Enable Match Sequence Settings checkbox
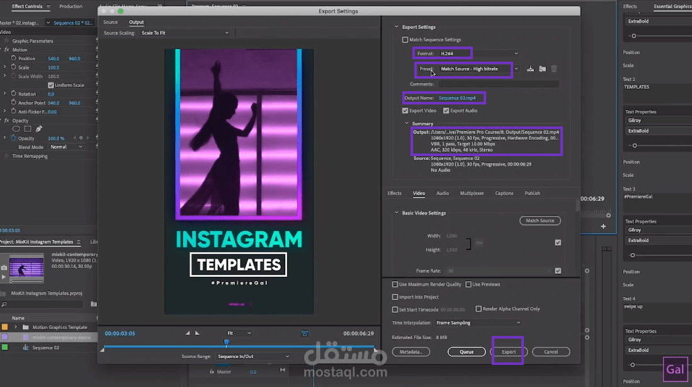692x387 pixels. (405, 40)
